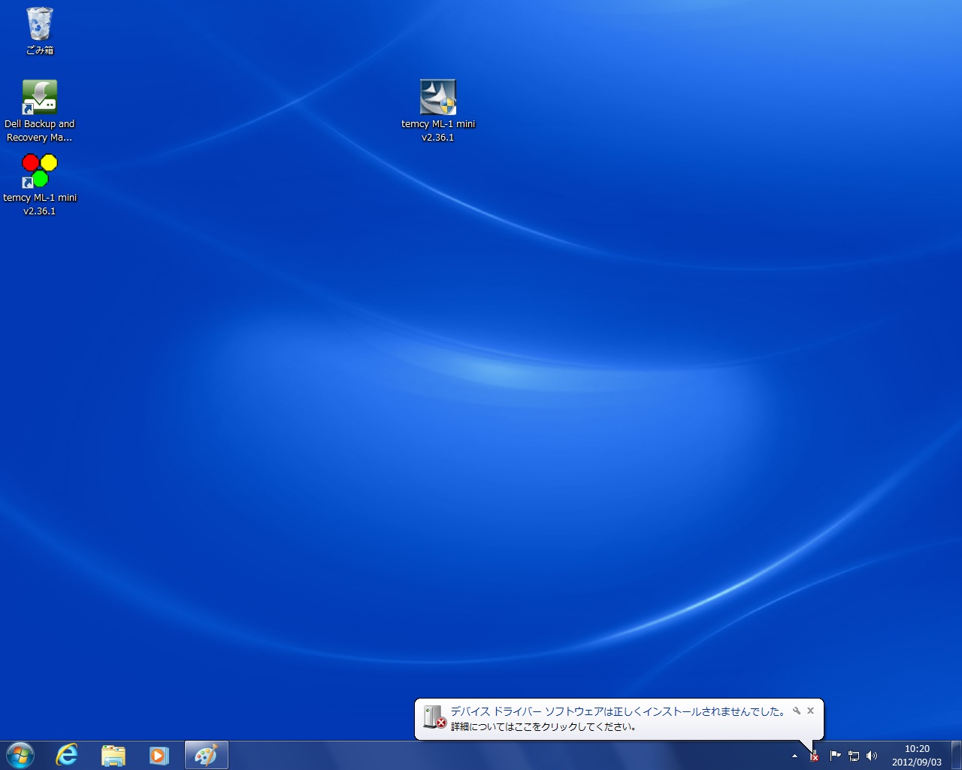
Task: Close the driver notification balloon
Action: (x=810, y=711)
